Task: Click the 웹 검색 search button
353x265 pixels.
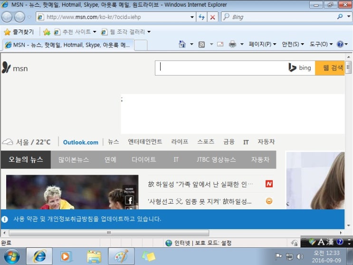Action: (x=330, y=68)
